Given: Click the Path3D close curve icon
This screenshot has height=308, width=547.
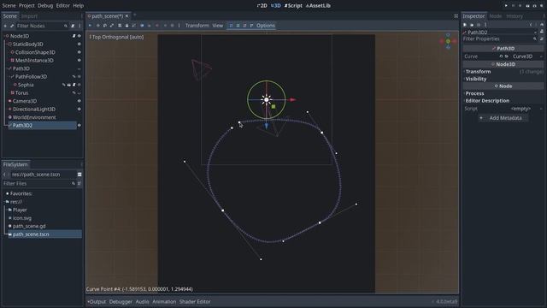Looking at the screenshot, I should click(x=252, y=26).
